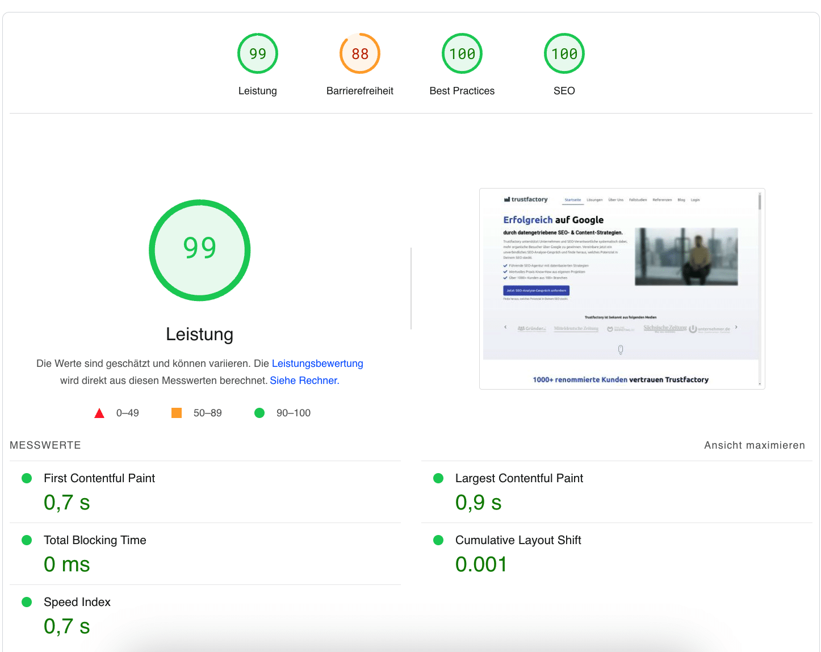Open the Leistungsbewertung link

pyautogui.click(x=317, y=363)
